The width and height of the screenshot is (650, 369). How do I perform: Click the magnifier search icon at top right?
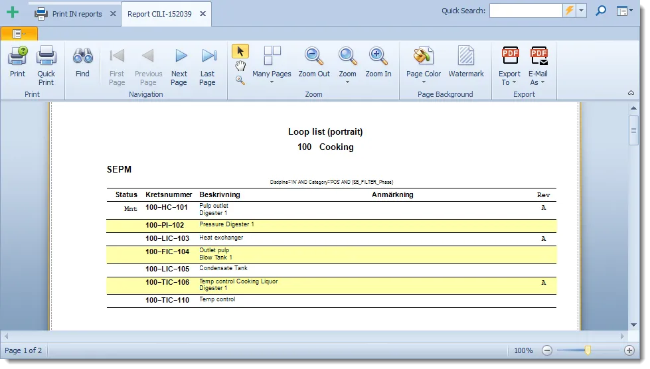(x=601, y=11)
